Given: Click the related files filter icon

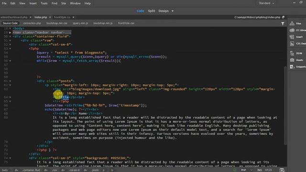Looking at the screenshot, I should tap(283, 23).
